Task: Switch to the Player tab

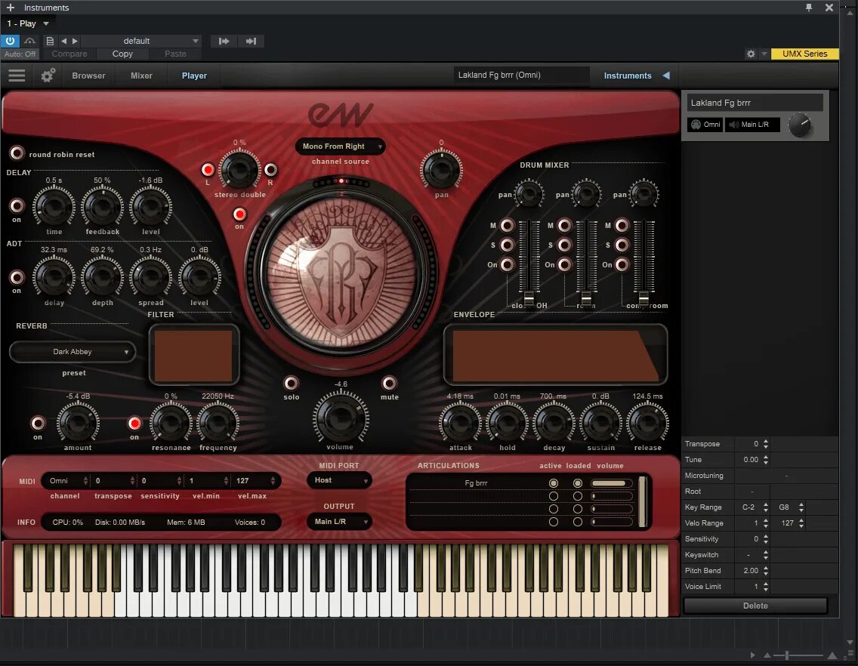Action: pos(194,76)
